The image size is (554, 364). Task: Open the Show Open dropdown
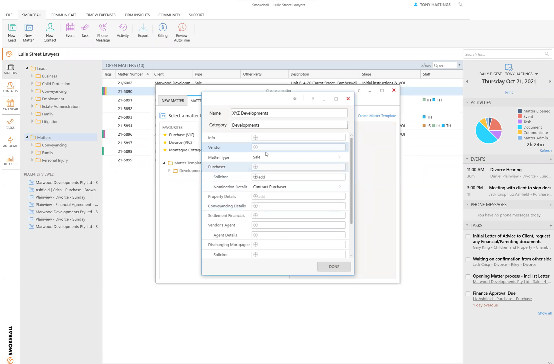459,65
